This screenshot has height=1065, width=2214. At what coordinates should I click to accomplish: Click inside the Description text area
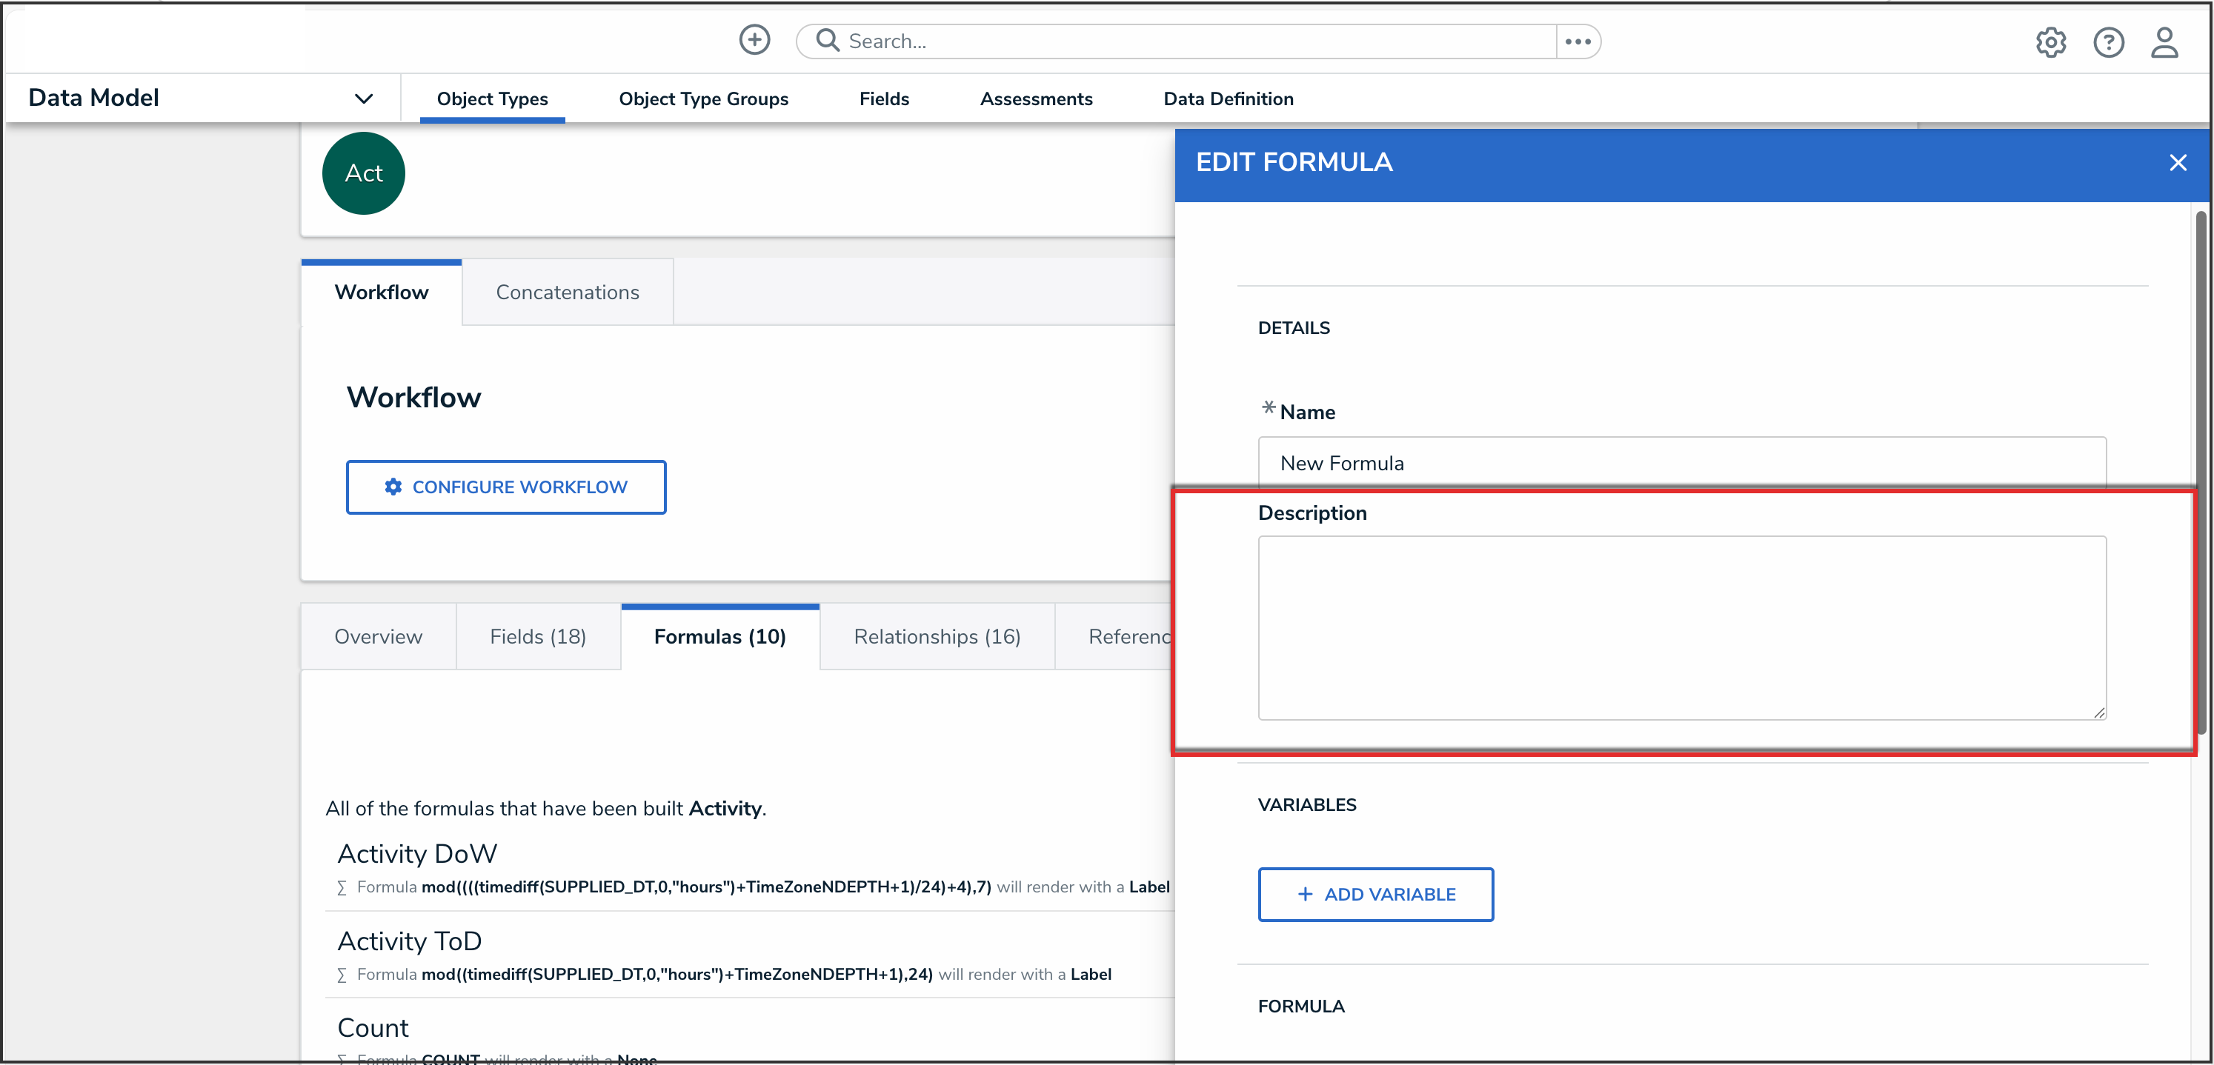[x=1681, y=628]
